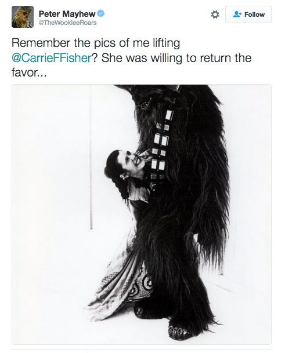Click the person-plus icon in Follow button
This screenshot has height=353, width=285.
click(237, 14)
